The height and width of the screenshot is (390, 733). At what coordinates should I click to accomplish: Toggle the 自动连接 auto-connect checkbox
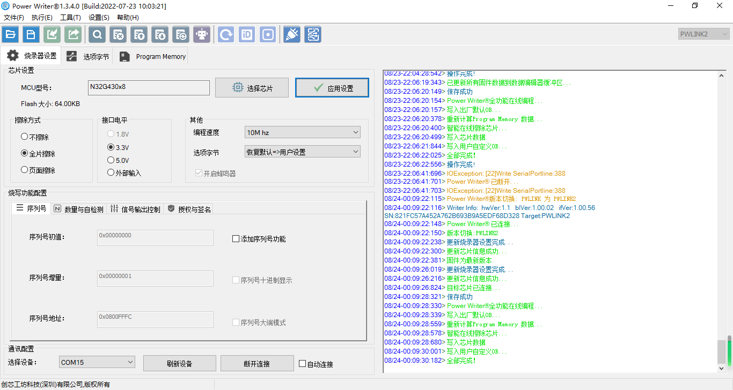316,364
